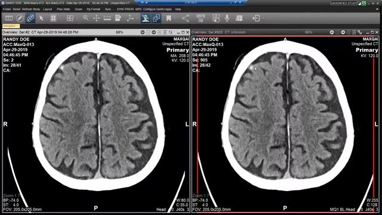Click next image arrow in right viewport header
382x215 pixels.
tap(343, 32)
